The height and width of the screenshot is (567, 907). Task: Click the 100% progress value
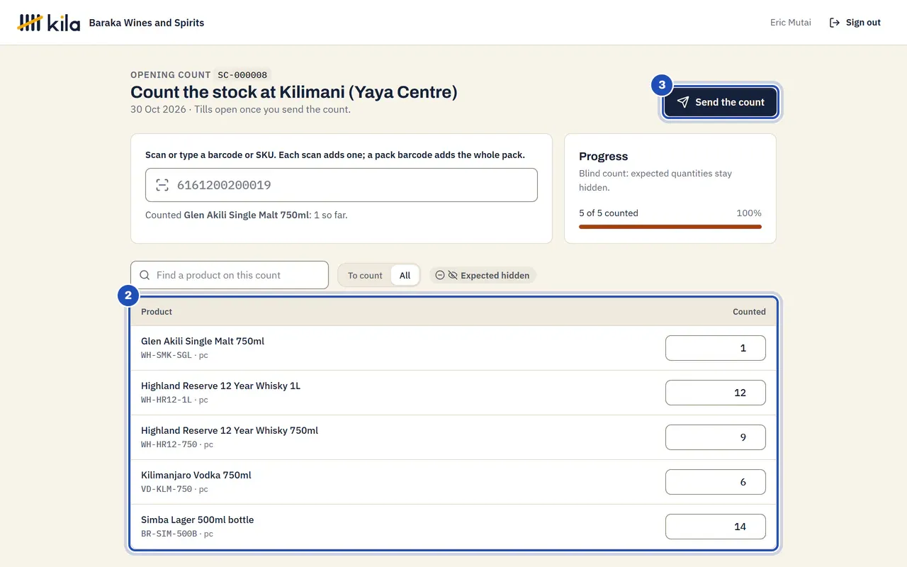749,213
